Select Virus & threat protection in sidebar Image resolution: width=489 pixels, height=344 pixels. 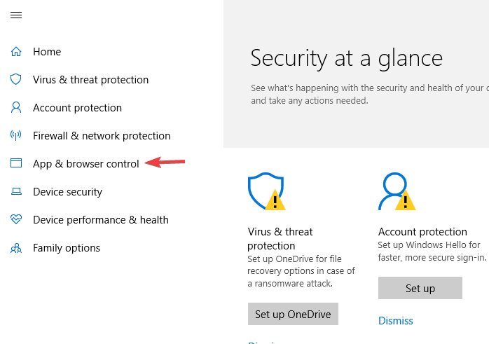click(90, 80)
